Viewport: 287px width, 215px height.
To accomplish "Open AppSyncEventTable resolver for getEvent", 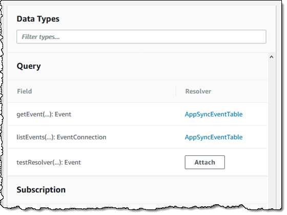I will click(x=214, y=114).
